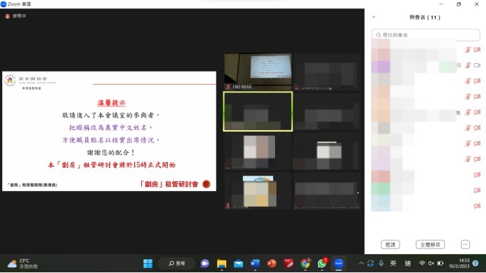Expand the system tray hidden icons chevron

tap(361, 263)
